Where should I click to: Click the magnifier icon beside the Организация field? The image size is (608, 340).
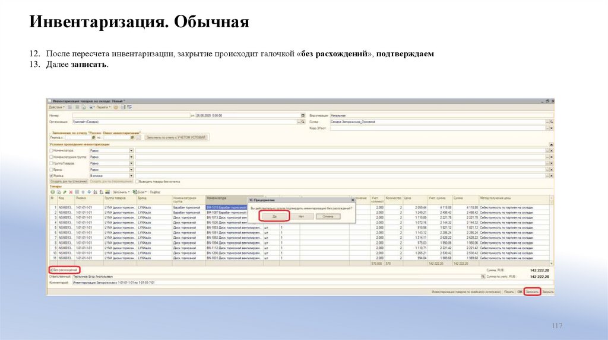(303, 122)
